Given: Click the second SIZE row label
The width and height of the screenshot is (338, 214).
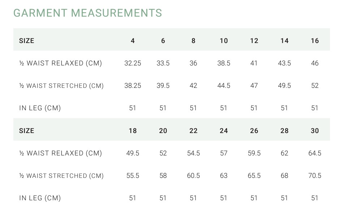Looking at the screenshot, I should pos(26,131).
